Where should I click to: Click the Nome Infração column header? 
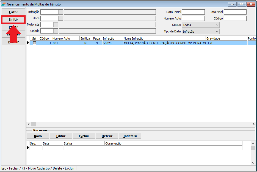click(x=164, y=38)
